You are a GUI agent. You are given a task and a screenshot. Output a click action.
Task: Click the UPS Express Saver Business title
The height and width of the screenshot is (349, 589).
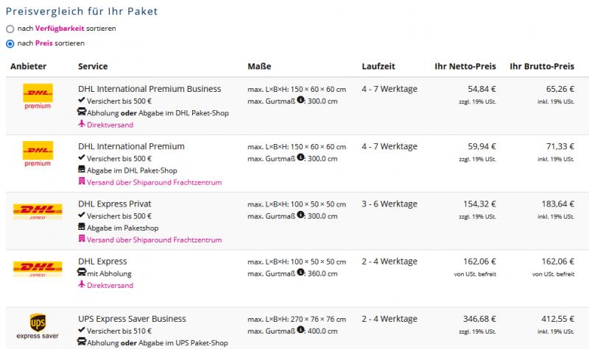coord(132,319)
